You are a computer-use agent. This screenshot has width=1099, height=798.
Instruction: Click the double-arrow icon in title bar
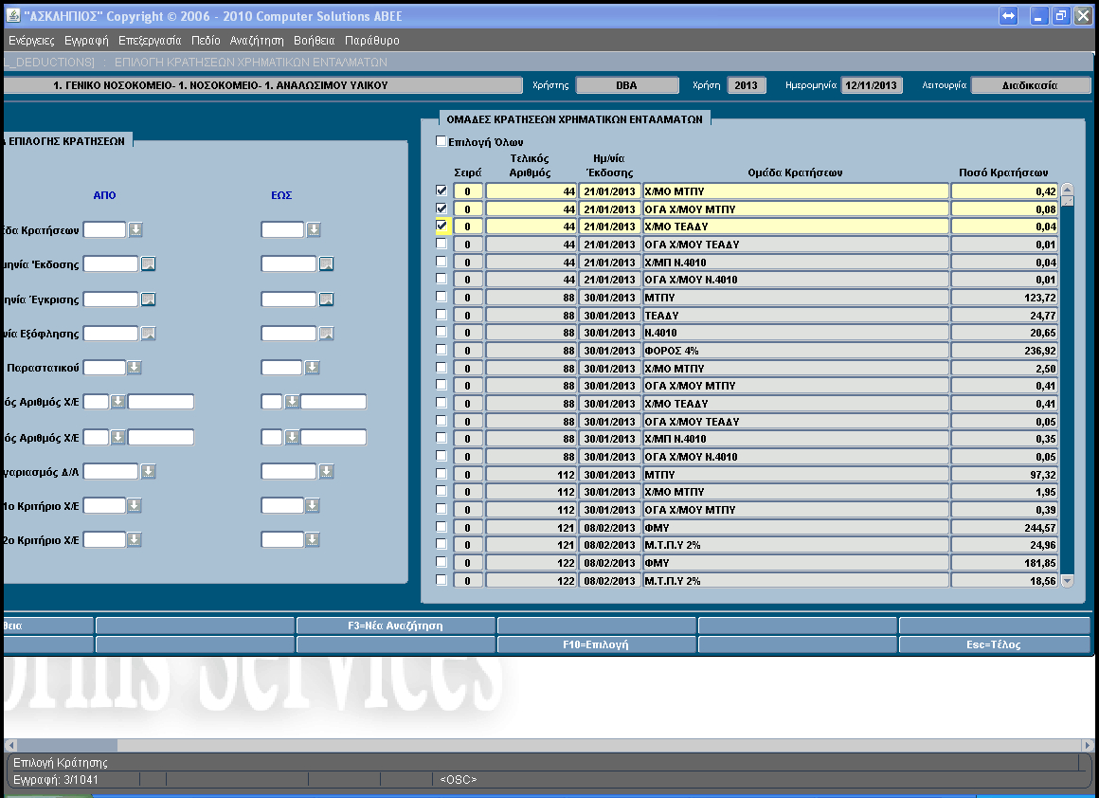click(x=1008, y=16)
